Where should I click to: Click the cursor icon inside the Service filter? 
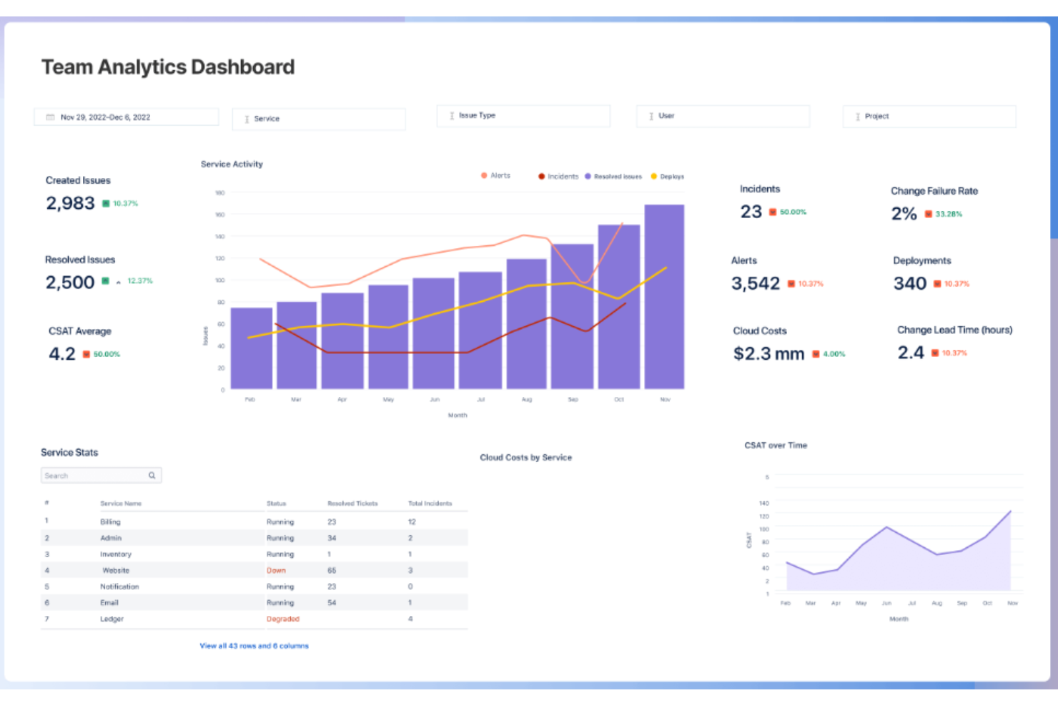tap(247, 119)
